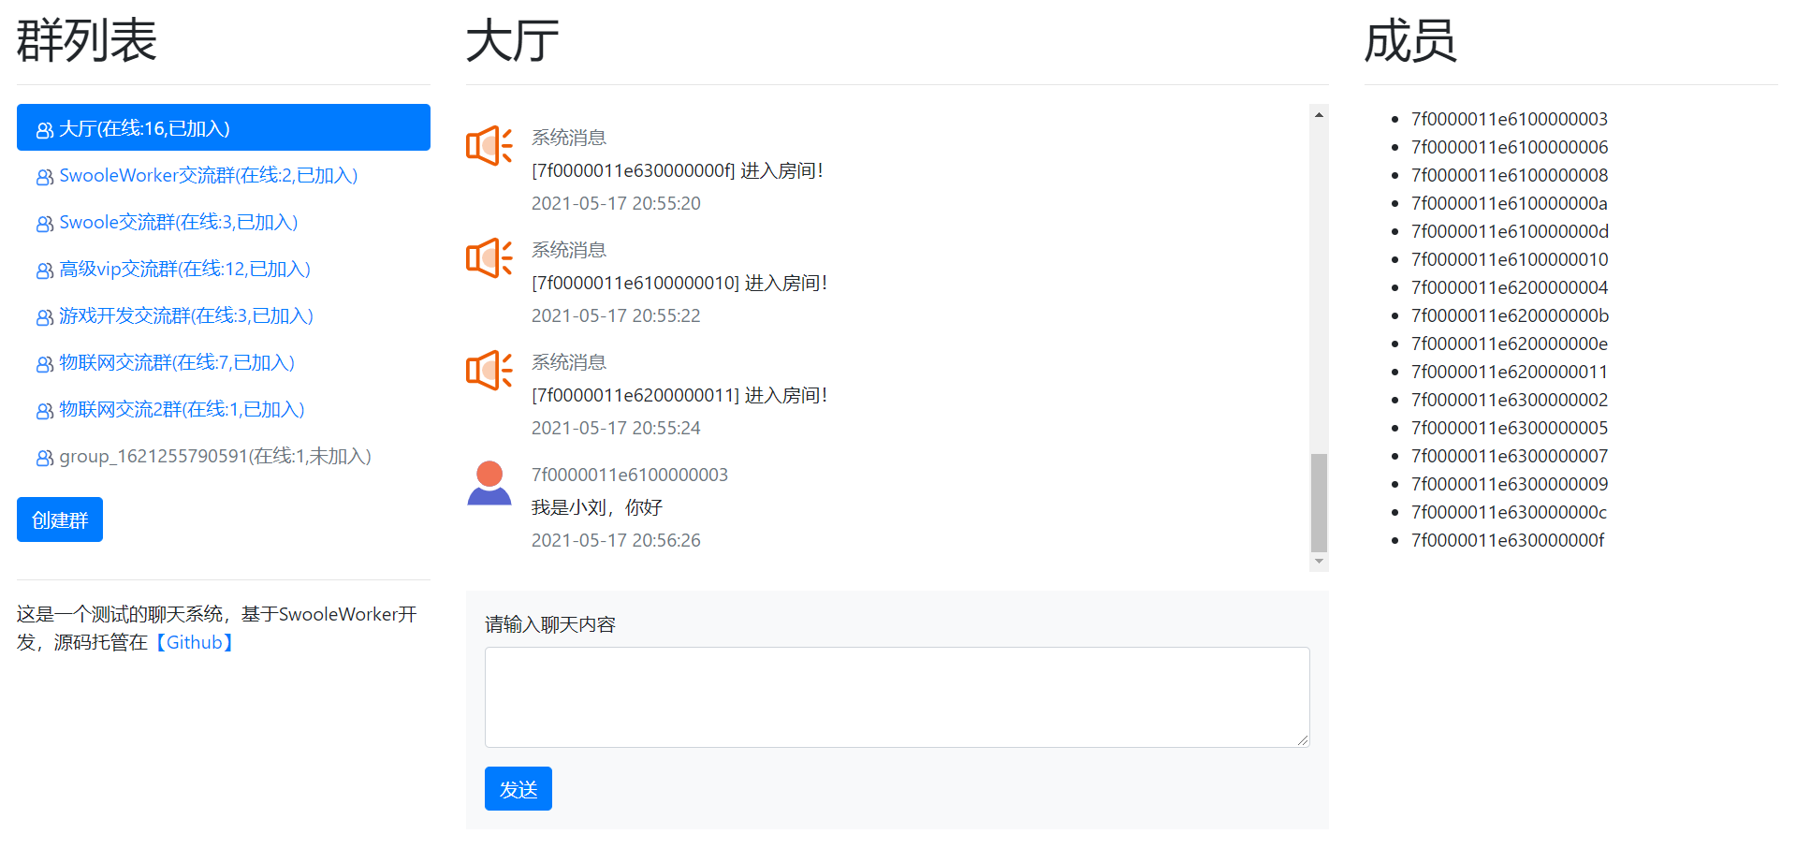Click group icon beside 高级vip交流群

tap(44, 271)
